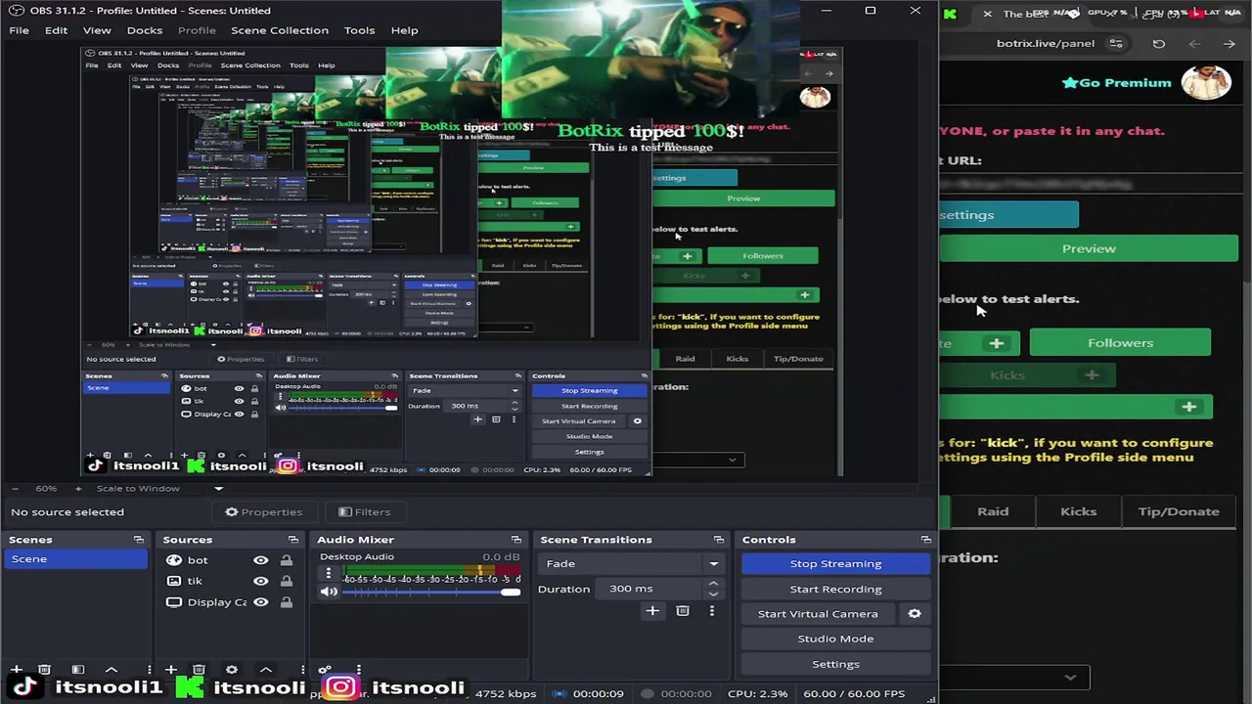Hide the bot source
This screenshot has width=1252, height=704.
260,561
